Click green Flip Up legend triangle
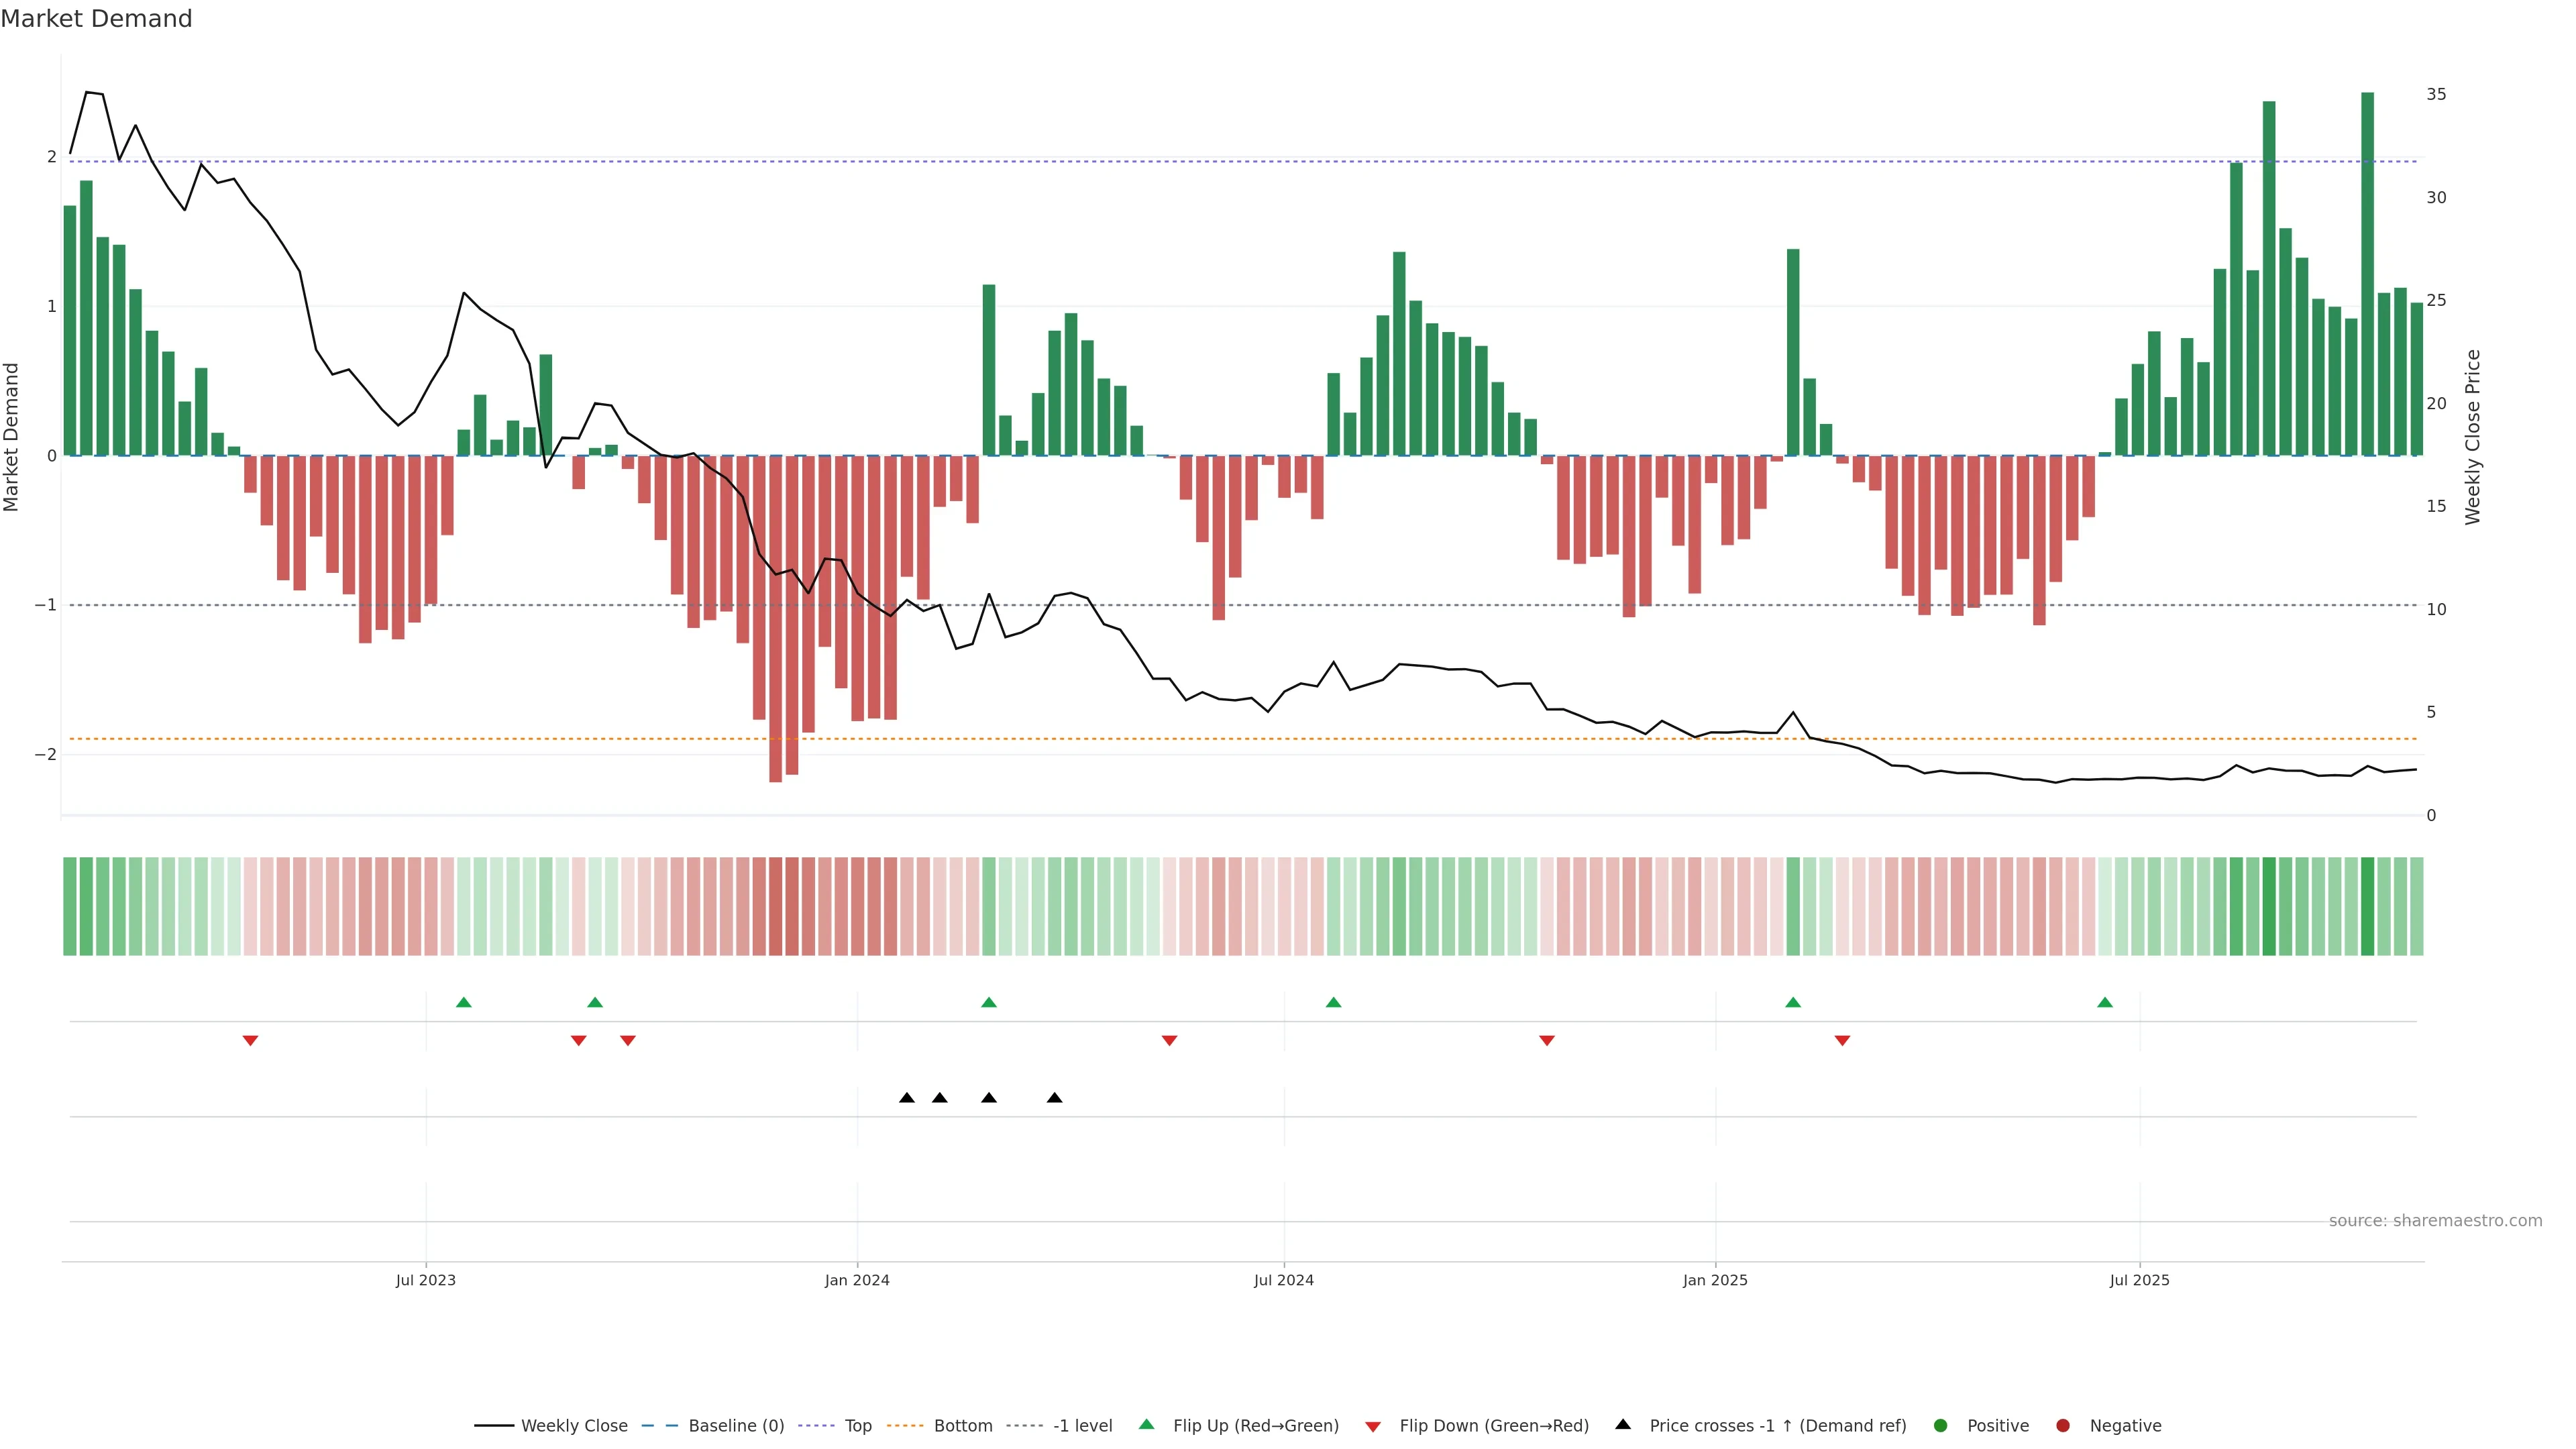This screenshot has height=1449, width=2576. point(1147,1425)
